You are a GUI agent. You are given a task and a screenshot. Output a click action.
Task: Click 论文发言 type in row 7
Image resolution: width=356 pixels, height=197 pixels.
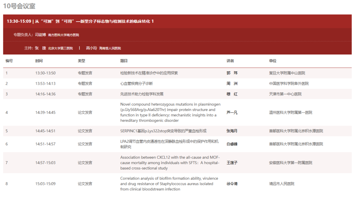[x=85, y=163]
